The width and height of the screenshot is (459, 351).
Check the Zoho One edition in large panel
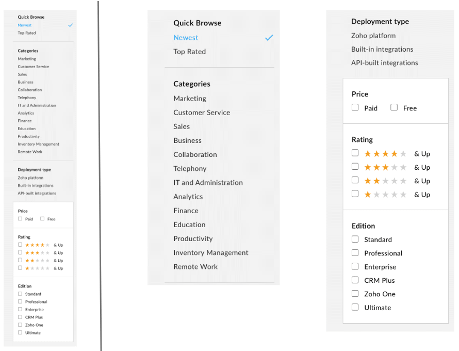click(x=355, y=294)
